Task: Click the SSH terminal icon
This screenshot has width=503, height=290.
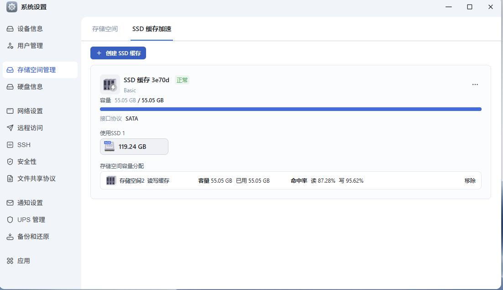Action: point(10,145)
